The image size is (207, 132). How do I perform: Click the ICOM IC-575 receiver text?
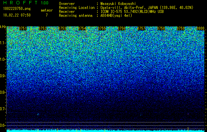point(132,12)
